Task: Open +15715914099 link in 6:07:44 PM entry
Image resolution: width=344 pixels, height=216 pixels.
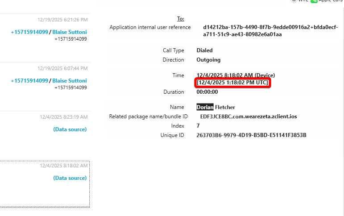Action: click(x=29, y=81)
